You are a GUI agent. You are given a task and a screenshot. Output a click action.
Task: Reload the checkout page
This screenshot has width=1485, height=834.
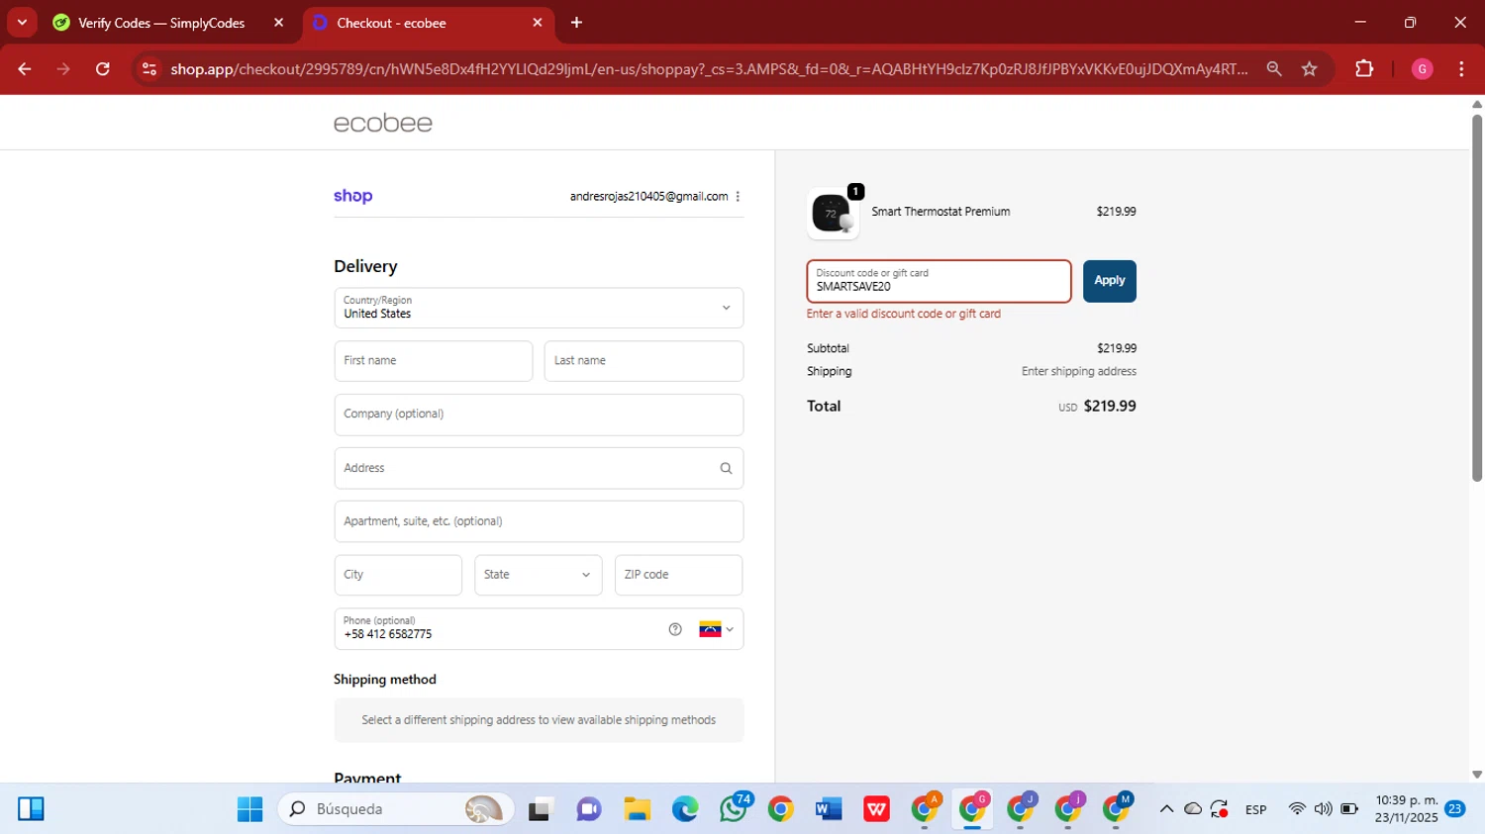103,69
